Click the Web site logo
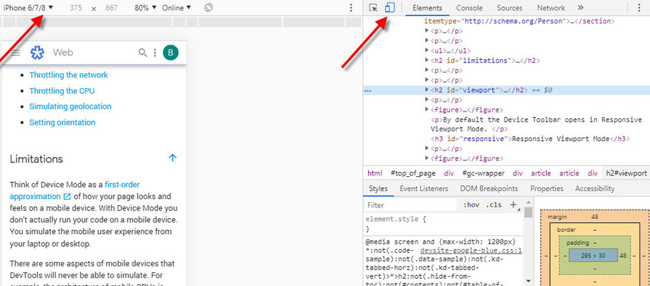 point(37,53)
